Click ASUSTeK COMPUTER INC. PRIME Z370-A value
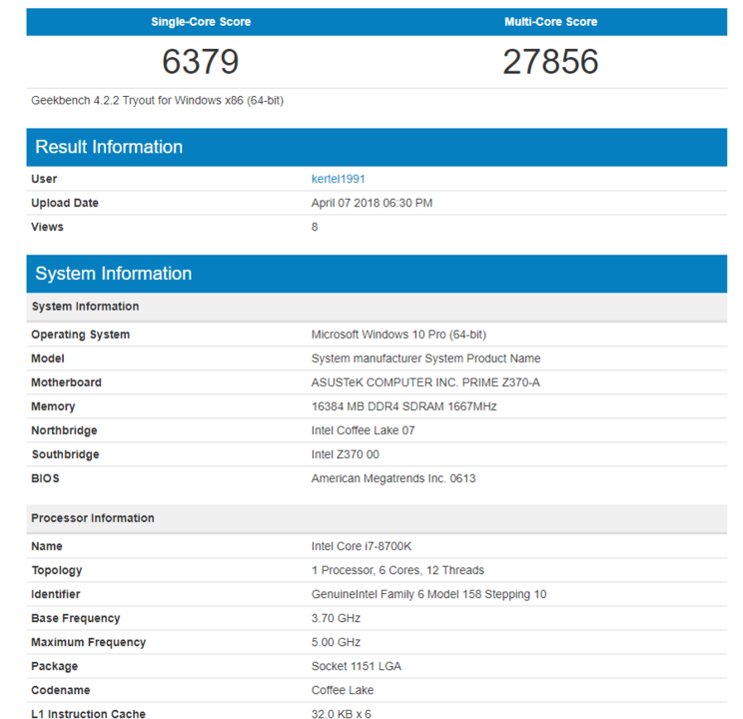Viewport: 743px width, 719px height. [425, 382]
